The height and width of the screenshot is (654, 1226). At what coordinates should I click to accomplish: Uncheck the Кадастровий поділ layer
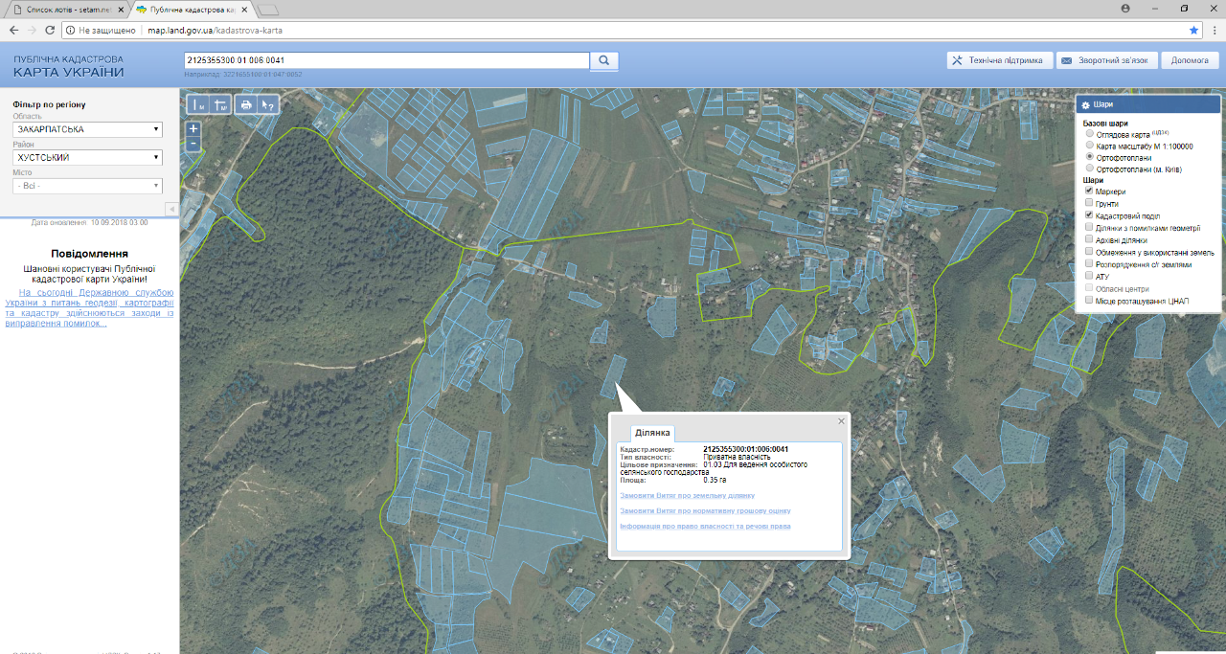pos(1089,215)
